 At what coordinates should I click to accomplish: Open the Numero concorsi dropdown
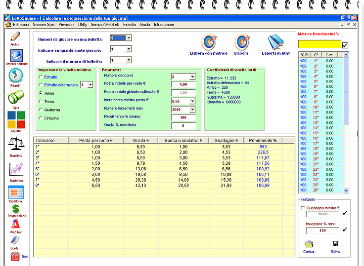pos(192,76)
